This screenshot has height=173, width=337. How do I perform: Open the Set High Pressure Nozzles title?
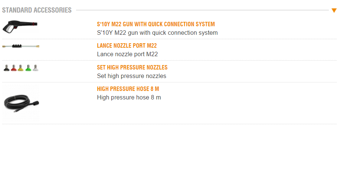point(132,68)
